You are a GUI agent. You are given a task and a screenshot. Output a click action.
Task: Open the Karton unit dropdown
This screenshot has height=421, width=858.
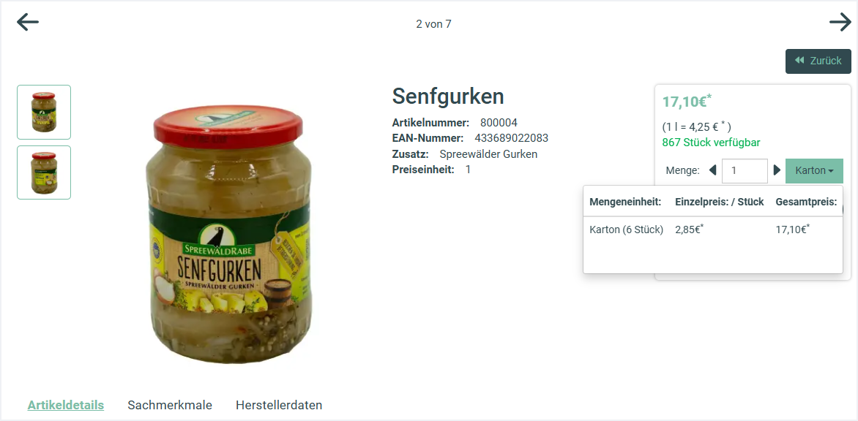(x=814, y=171)
